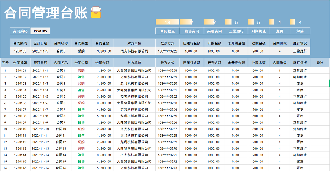
Task: Click the 解除 category button
Action: (x=300, y=31)
